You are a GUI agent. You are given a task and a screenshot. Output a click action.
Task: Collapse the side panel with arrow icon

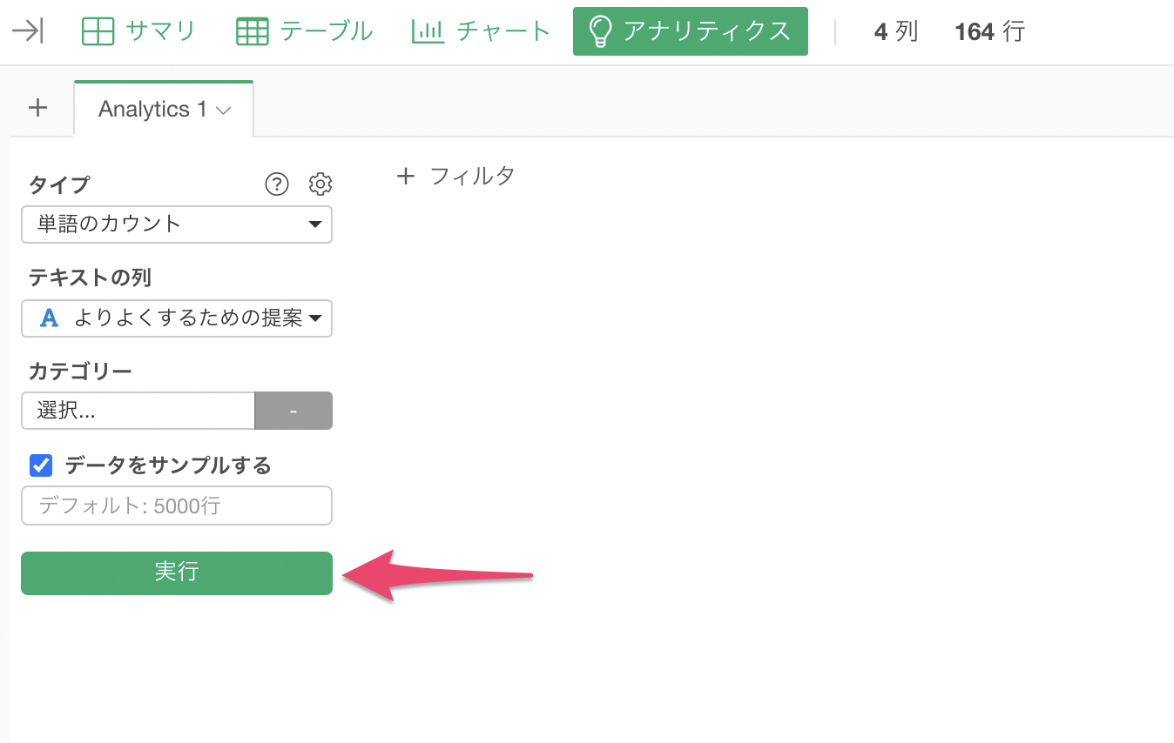point(27,31)
